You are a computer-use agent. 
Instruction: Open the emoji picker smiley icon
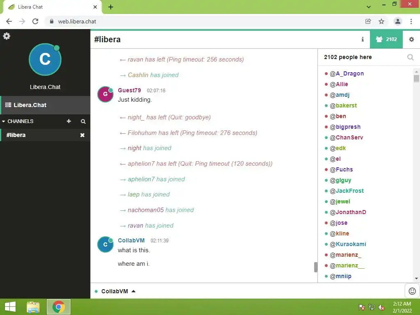tap(412, 291)
